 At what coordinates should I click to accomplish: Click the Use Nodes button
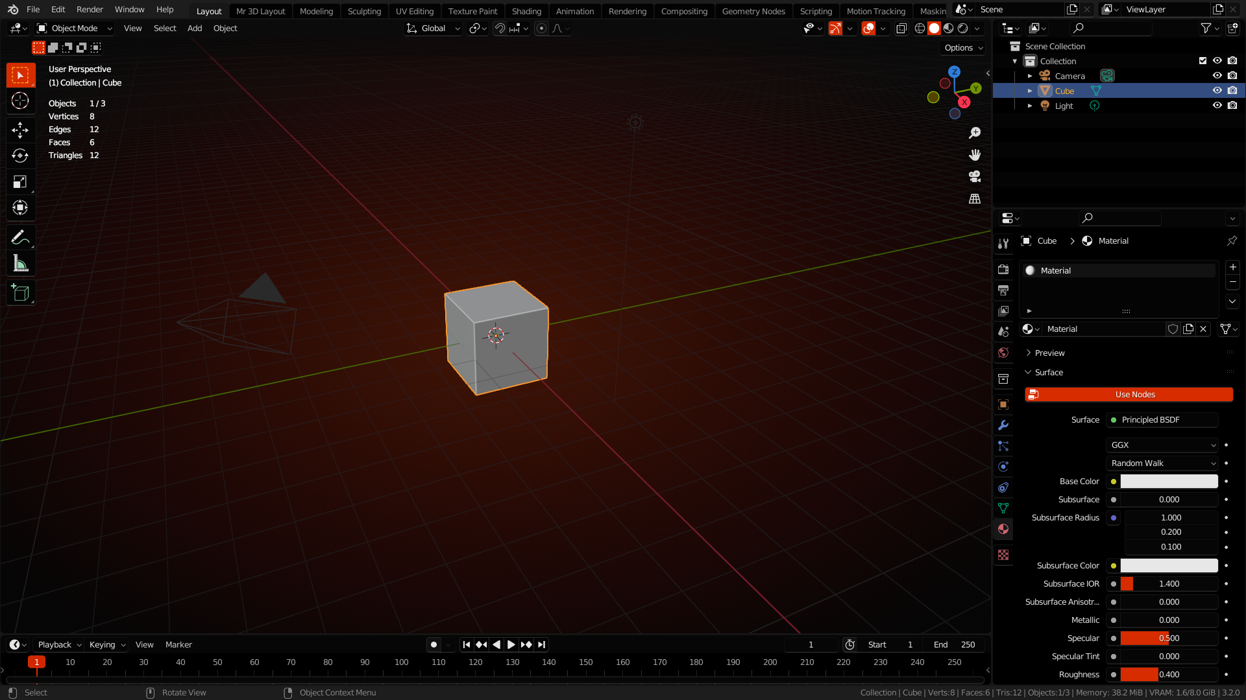[1129, 394]
